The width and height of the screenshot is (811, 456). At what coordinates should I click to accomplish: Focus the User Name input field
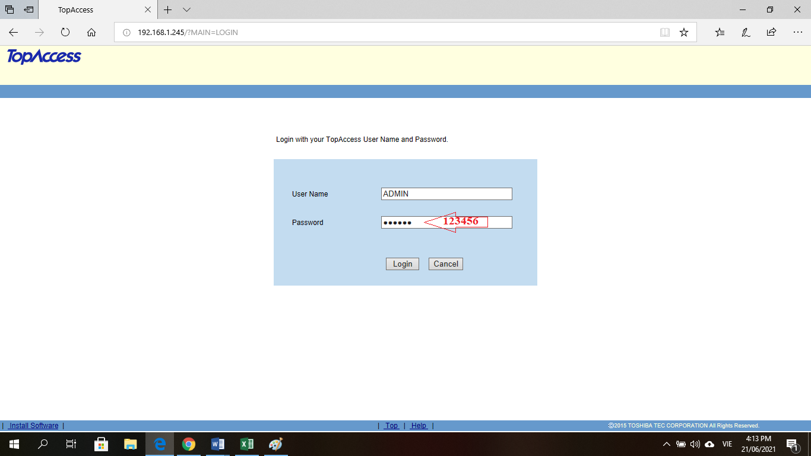[446, 194]
